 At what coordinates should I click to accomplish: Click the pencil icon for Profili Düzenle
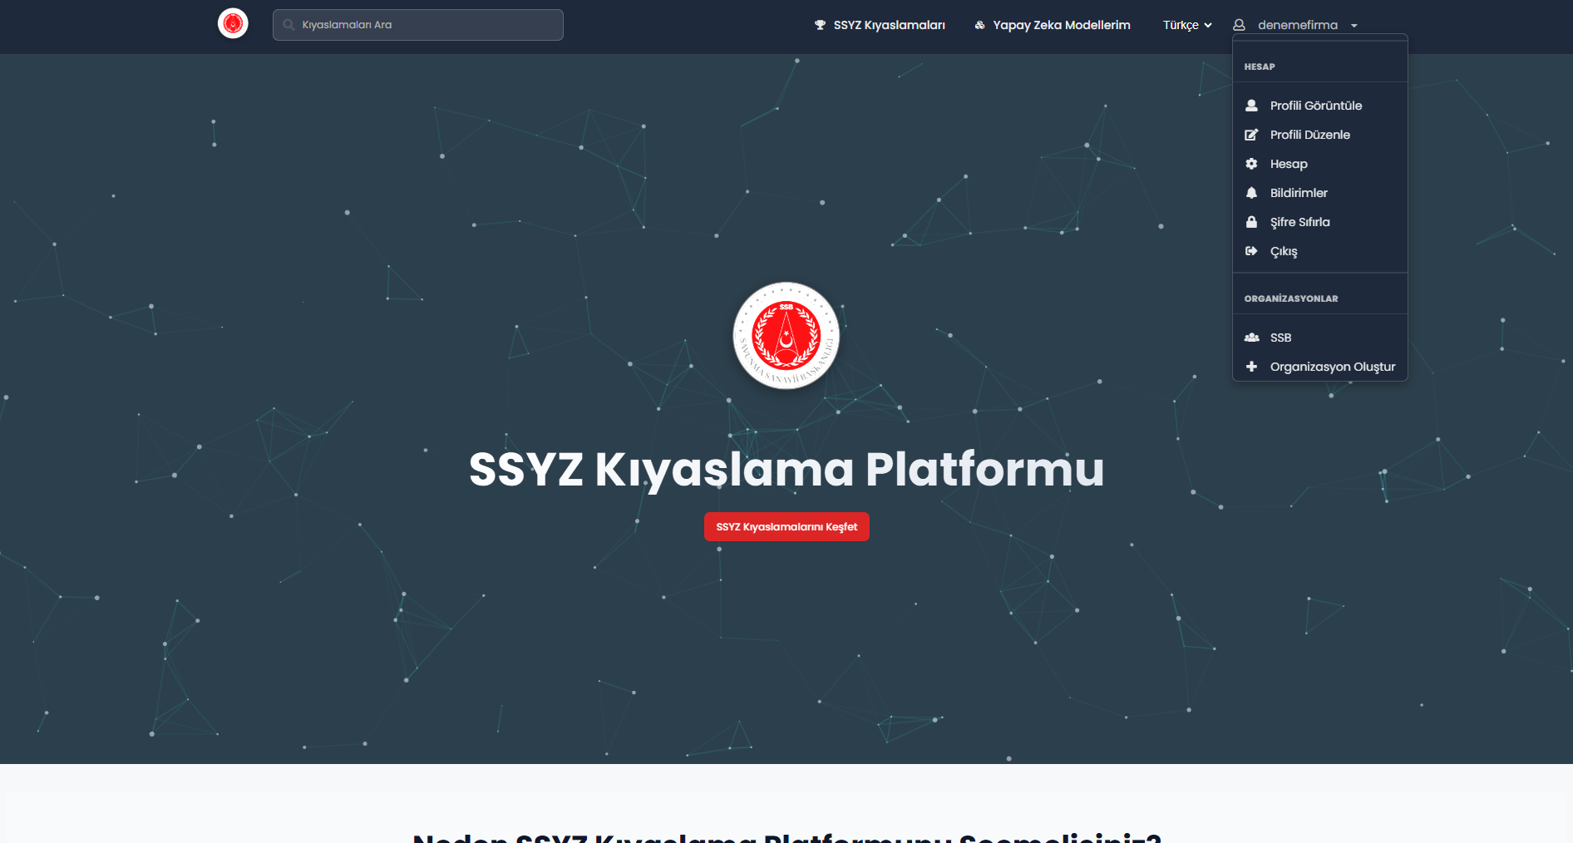tap(1251, 135)
